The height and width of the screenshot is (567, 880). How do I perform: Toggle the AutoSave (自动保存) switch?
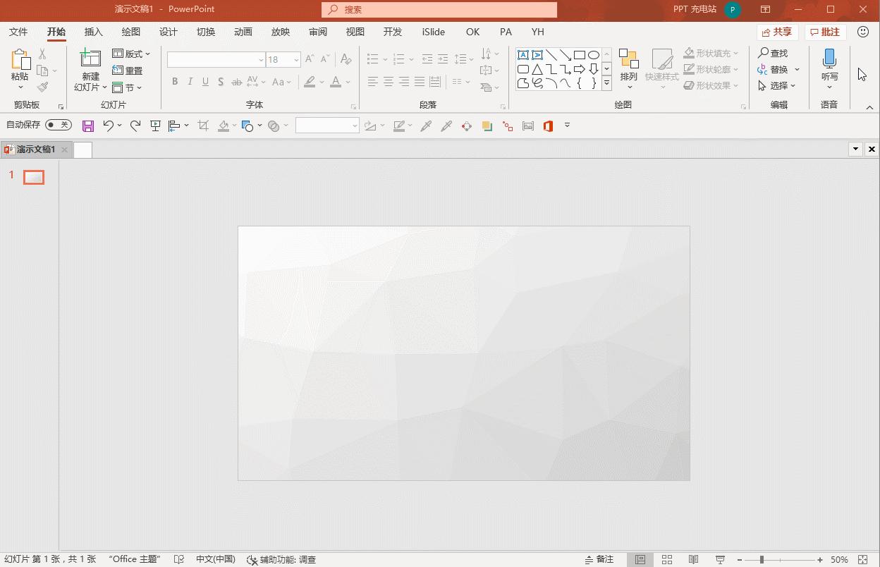coord(58,125)
